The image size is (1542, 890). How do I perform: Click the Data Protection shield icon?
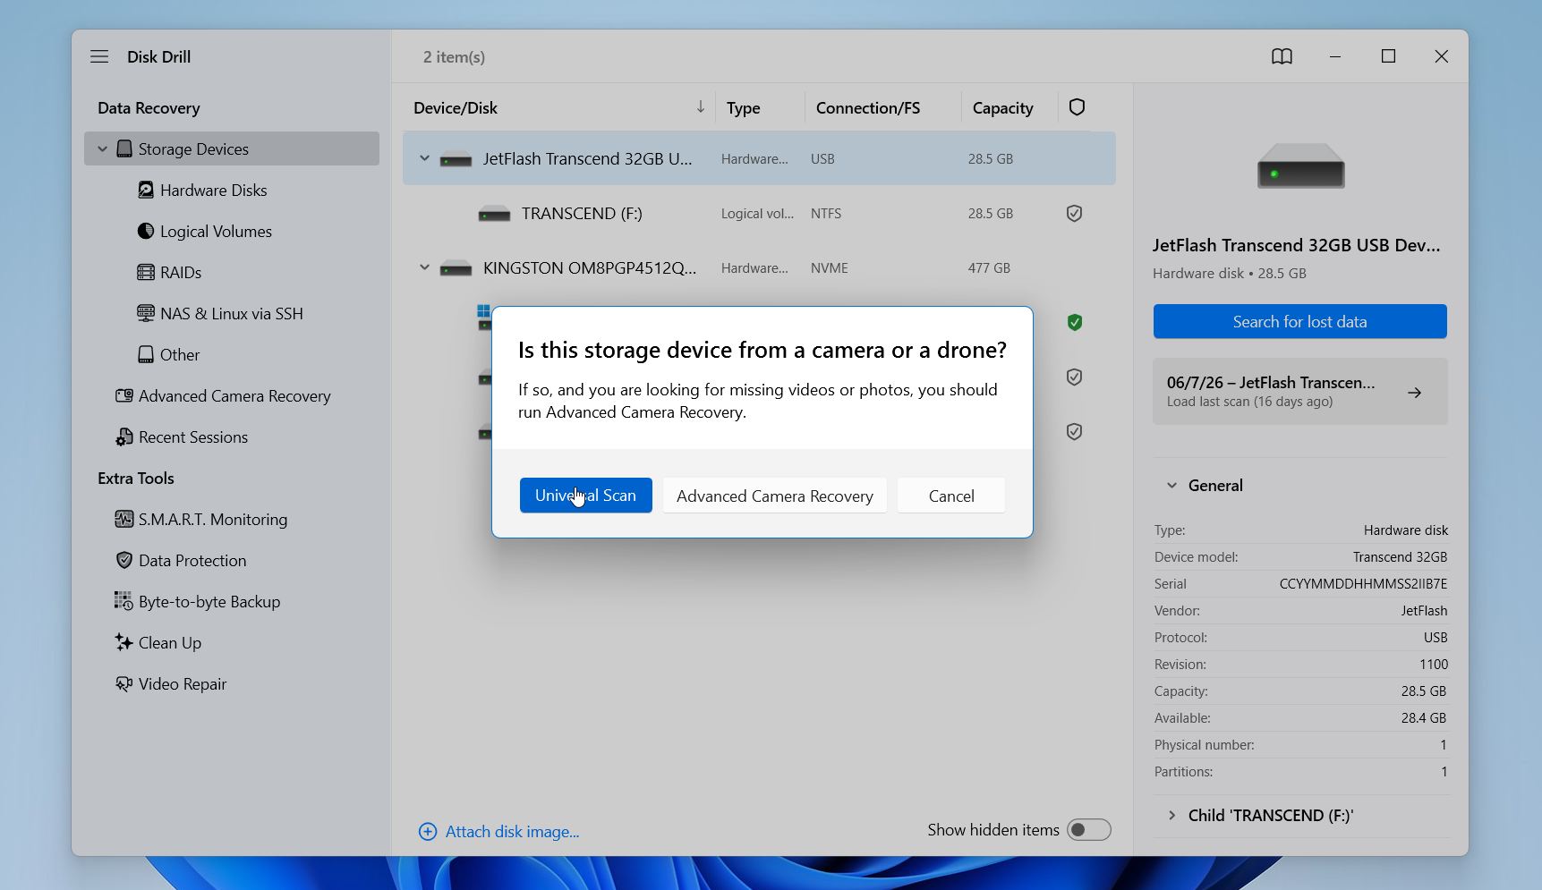click(x=124, y=560)
